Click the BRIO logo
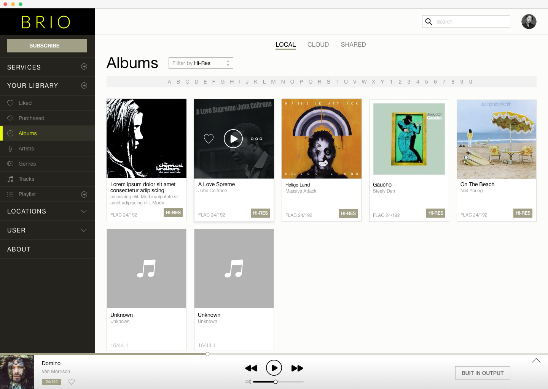The height and width of the screenshot is (389, 548). tap(46, 22)
